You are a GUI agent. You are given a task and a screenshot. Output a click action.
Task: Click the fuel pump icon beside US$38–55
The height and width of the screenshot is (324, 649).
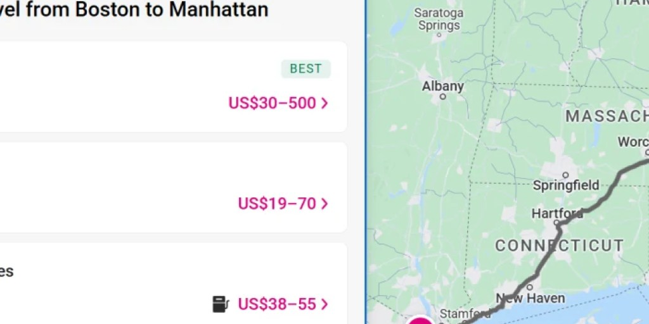221,304
